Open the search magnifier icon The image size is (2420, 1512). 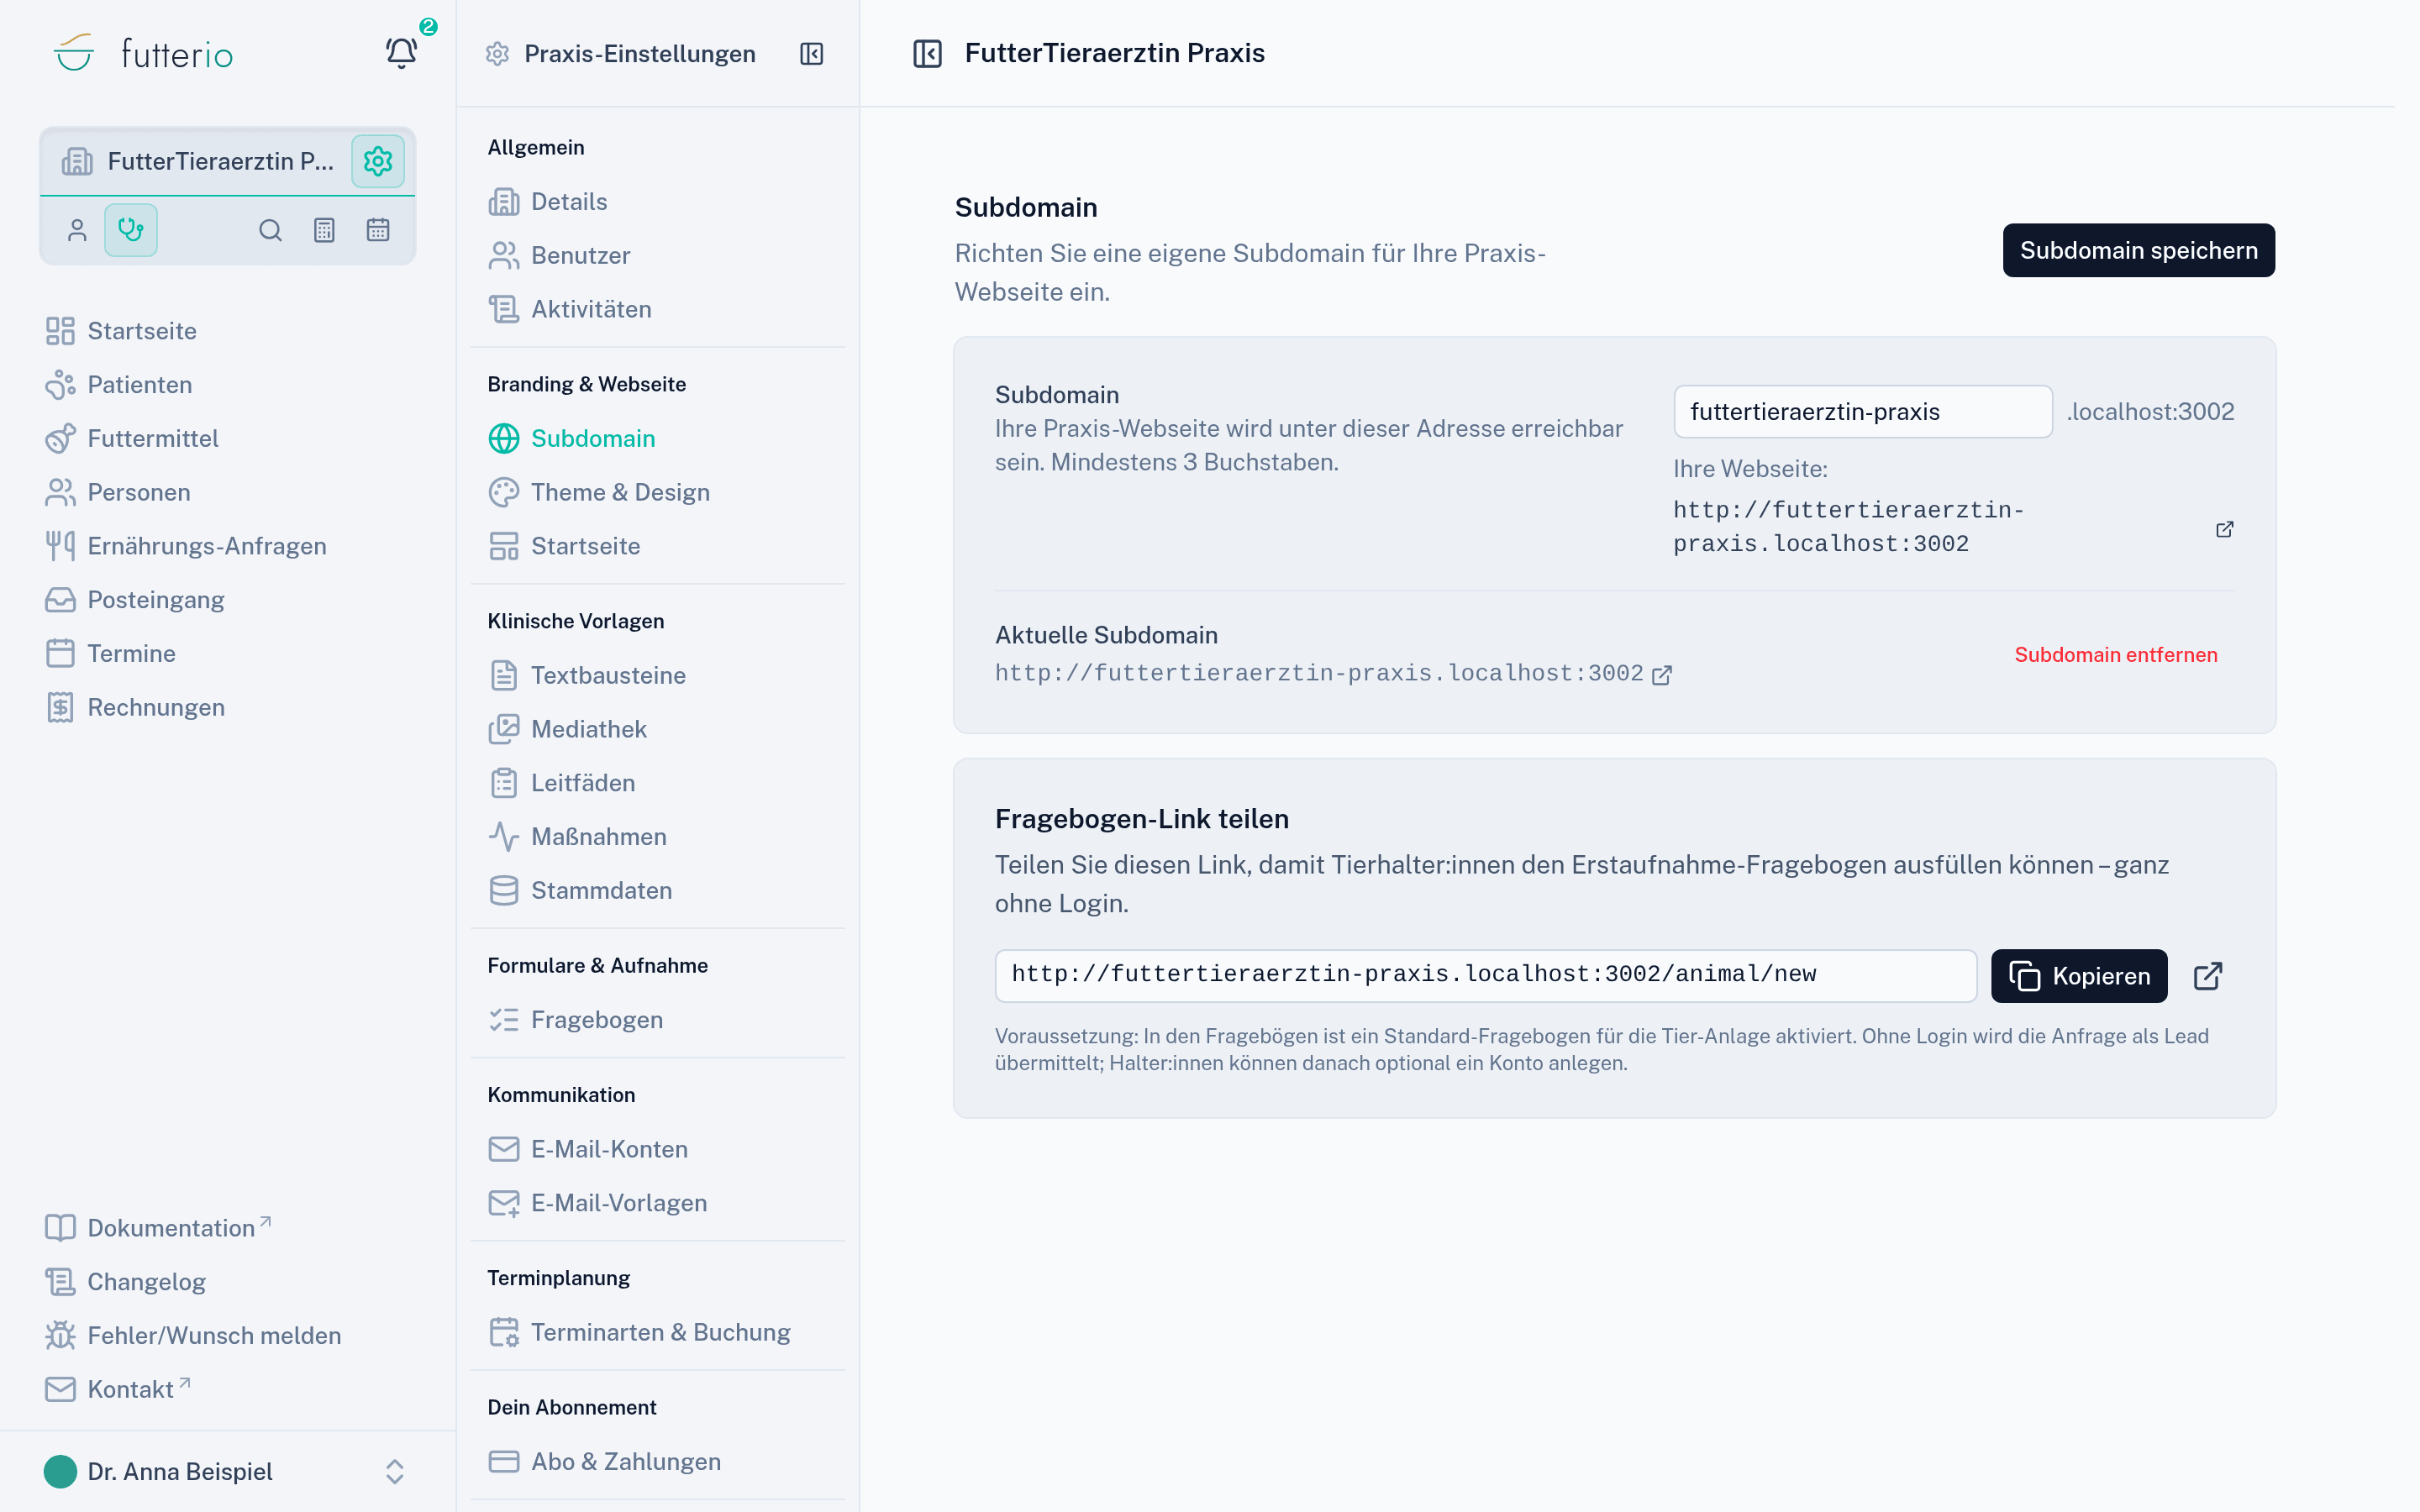pyautogui.click(x=270, y=230)
